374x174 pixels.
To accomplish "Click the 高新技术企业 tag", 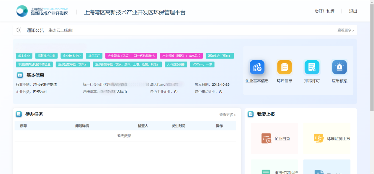I will tap(46, 56).
